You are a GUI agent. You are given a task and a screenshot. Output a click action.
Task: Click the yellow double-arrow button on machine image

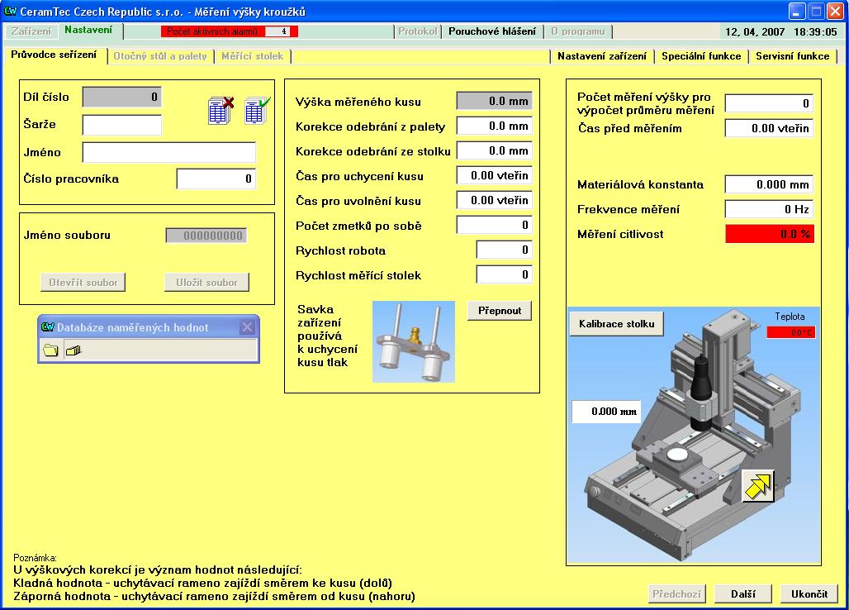click(x=757, y=485)
